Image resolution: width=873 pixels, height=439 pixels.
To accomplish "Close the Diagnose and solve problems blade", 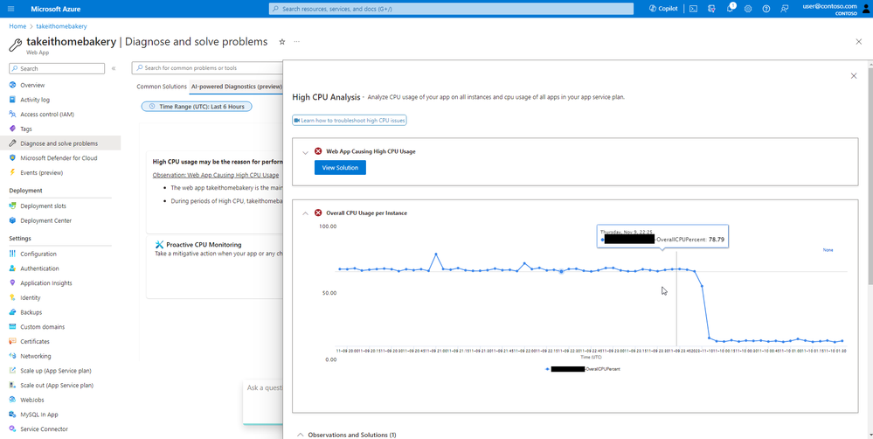I will pyautogui.click(x=858, y=42).
